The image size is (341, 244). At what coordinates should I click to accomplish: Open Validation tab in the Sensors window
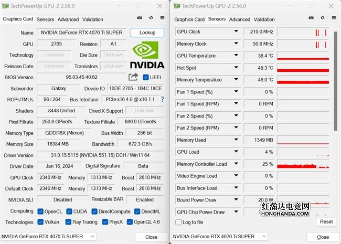(x=264, y=19)
